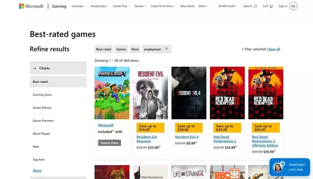Click the Best-rated games heading
Image resolution: width=313 pixels, height=179 pixels.
(x=63, y=34)
